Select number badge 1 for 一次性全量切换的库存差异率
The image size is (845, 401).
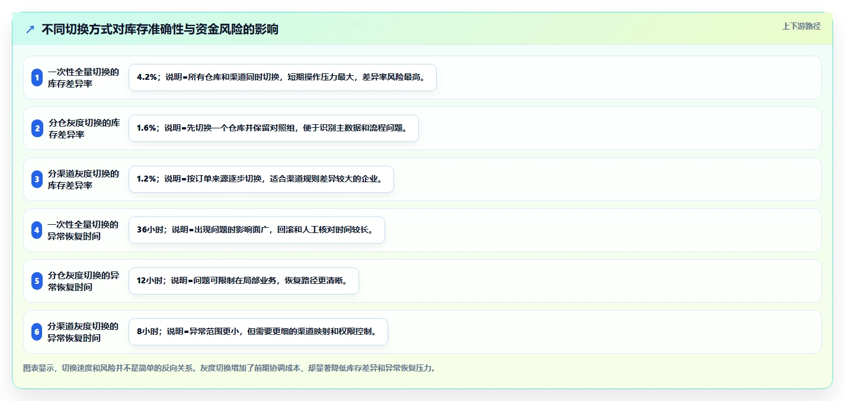point(37,77)
